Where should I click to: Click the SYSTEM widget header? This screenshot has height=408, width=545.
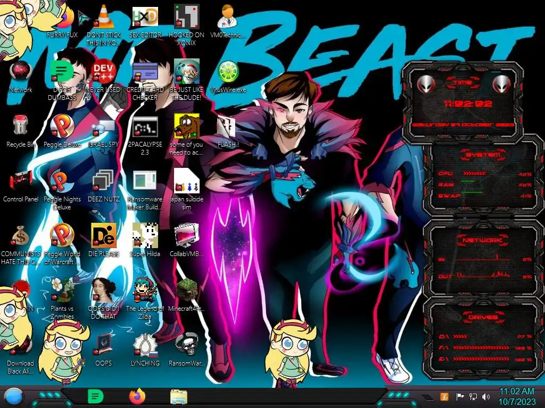point(482,155)
